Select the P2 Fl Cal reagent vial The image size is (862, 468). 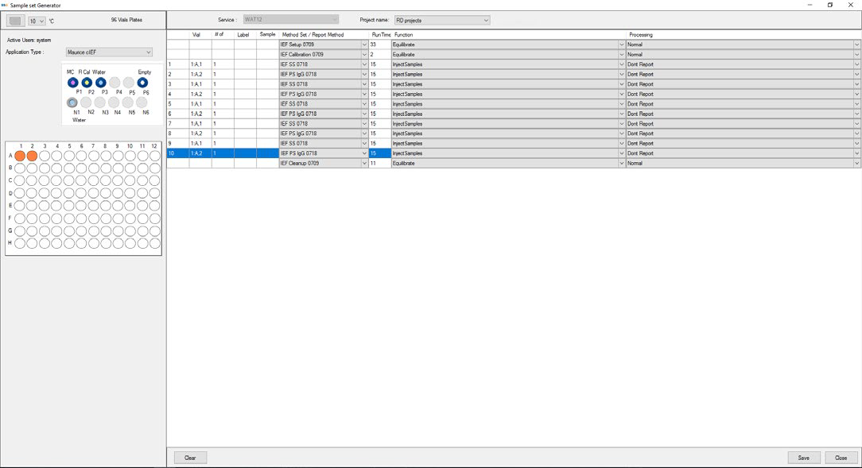87,83
